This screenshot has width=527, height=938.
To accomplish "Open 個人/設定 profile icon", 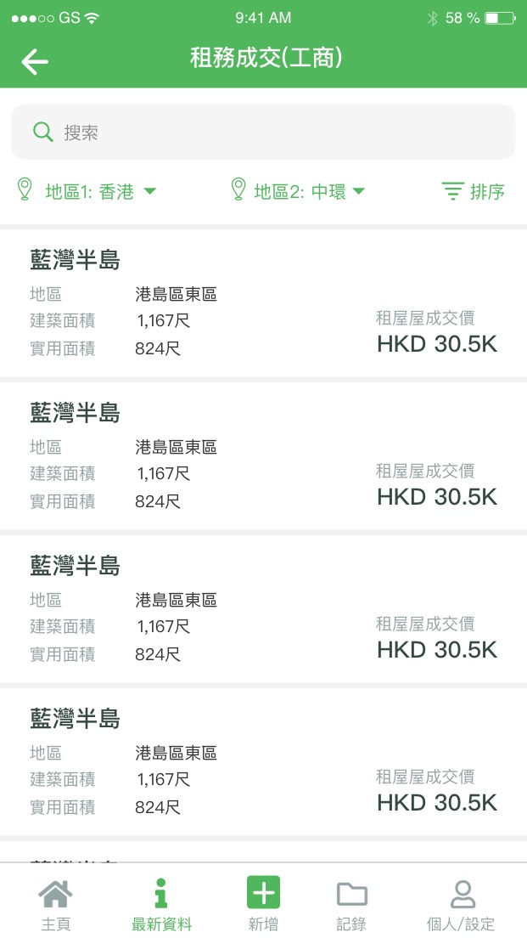I will (462, 894).
